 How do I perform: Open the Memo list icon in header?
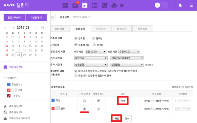tap(95, 5)
